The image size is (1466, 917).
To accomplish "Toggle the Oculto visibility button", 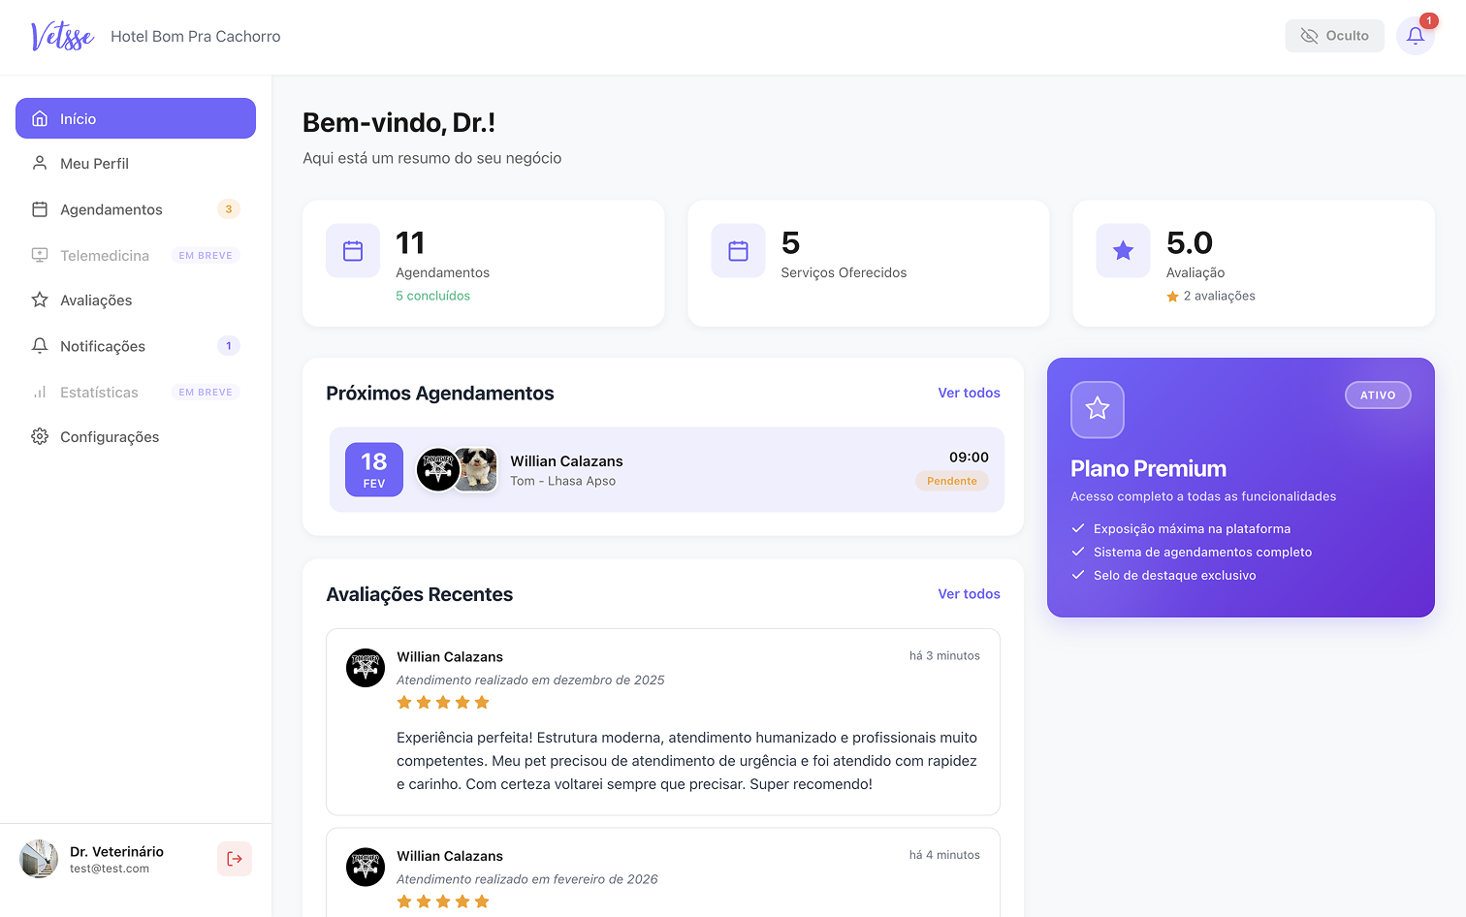I will coord(1334,35).
